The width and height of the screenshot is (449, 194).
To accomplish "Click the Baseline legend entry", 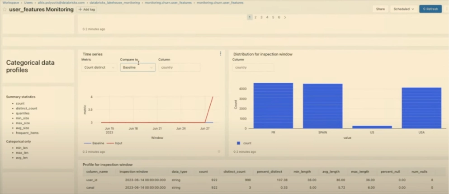I will click(x=94, y=143).
